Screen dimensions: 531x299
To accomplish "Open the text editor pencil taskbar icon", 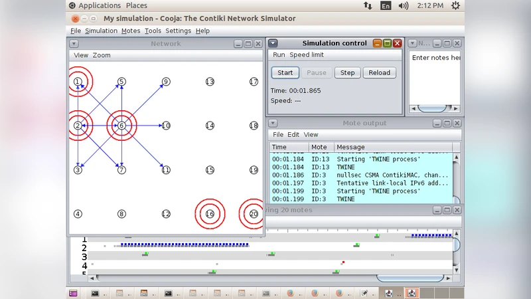I will click(364, 293).
